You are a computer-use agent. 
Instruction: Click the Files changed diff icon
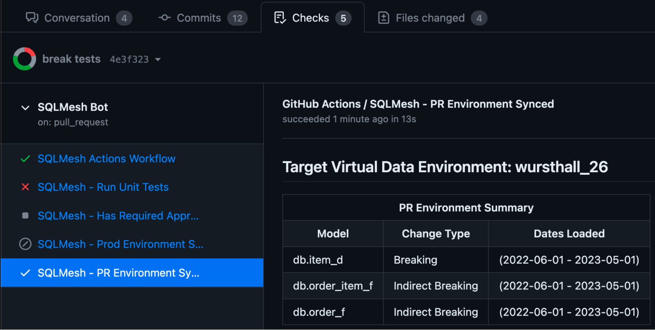click(x=384, y=18)
